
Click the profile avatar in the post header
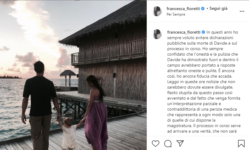click(157, 11)
